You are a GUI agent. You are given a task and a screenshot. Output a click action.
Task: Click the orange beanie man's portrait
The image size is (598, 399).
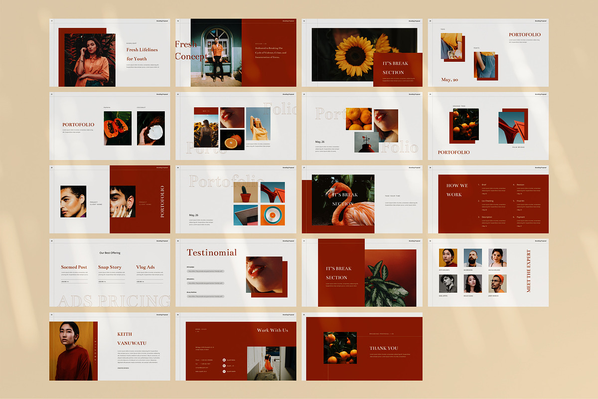[x=497, y=284]
